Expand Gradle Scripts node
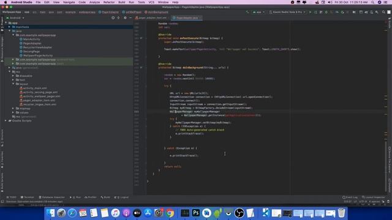Image resolution: width=392 pixels, height=220 pixels. (x=6, y=121)
